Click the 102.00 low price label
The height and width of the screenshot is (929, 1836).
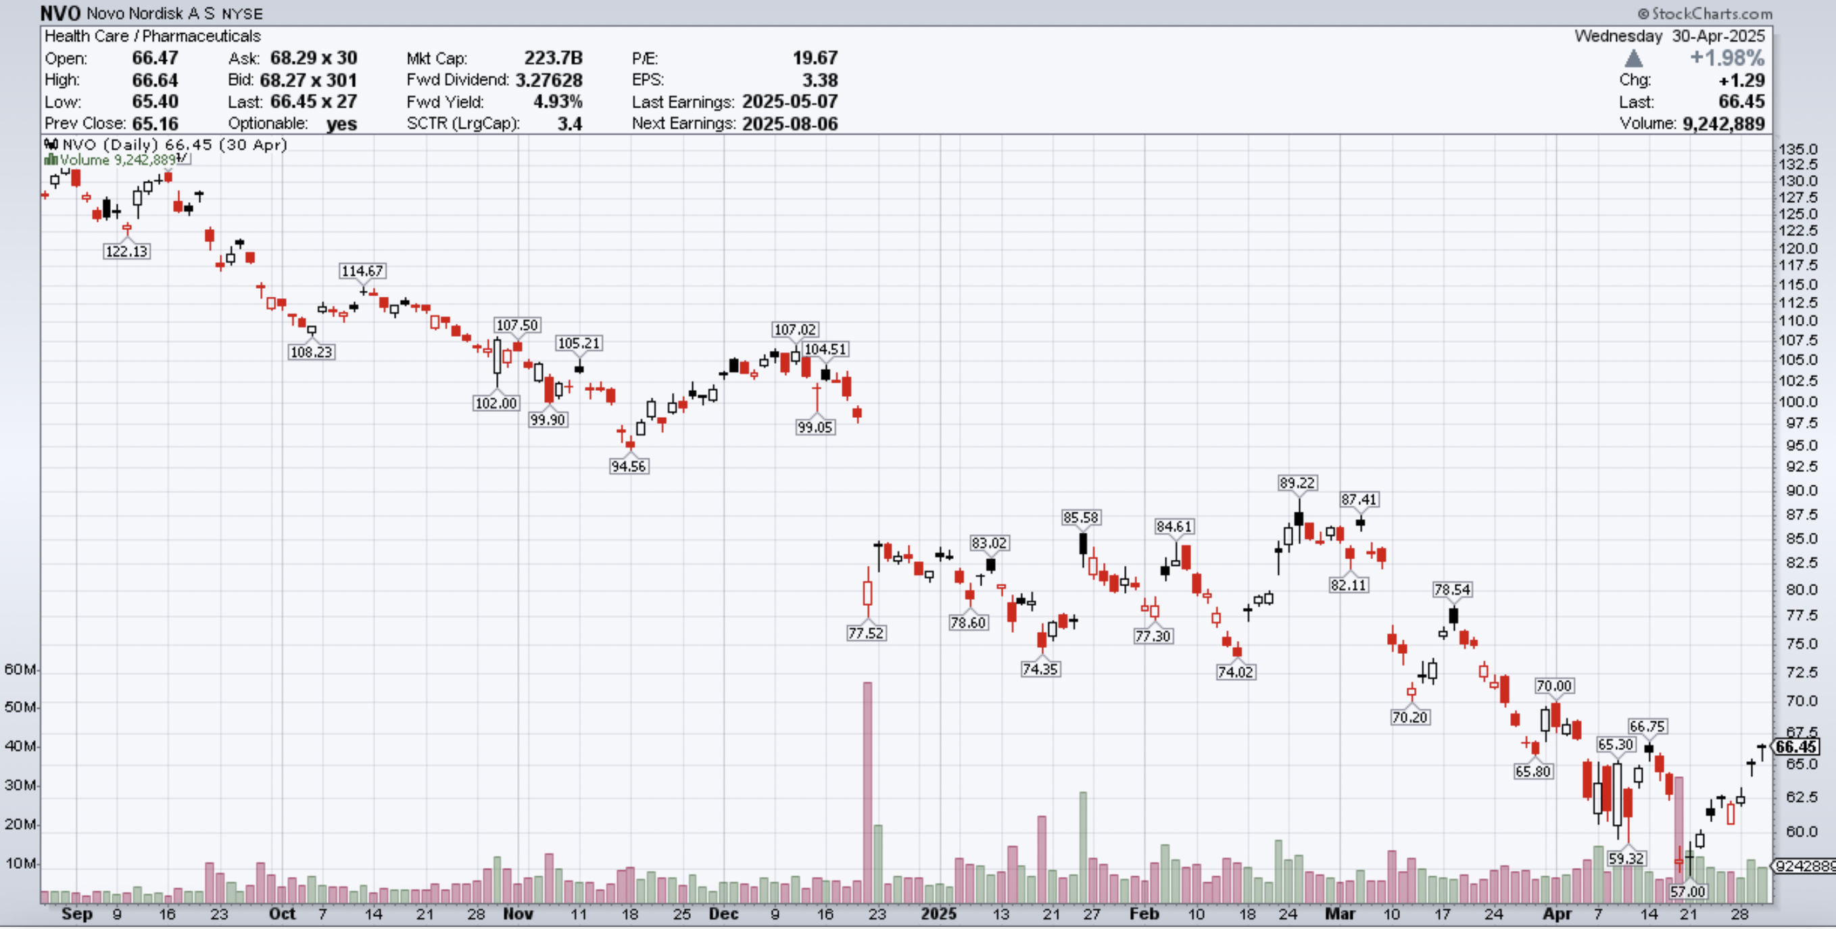pyautogui.click(x=496, y=404)
